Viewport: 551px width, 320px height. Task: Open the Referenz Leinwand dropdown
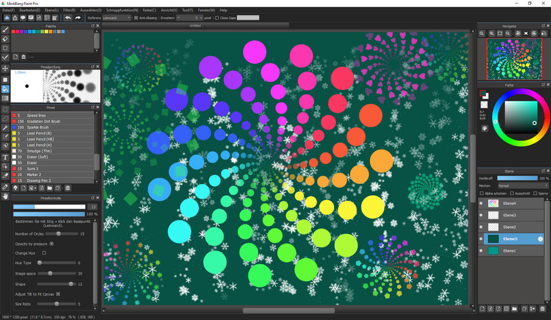(117, 18)
